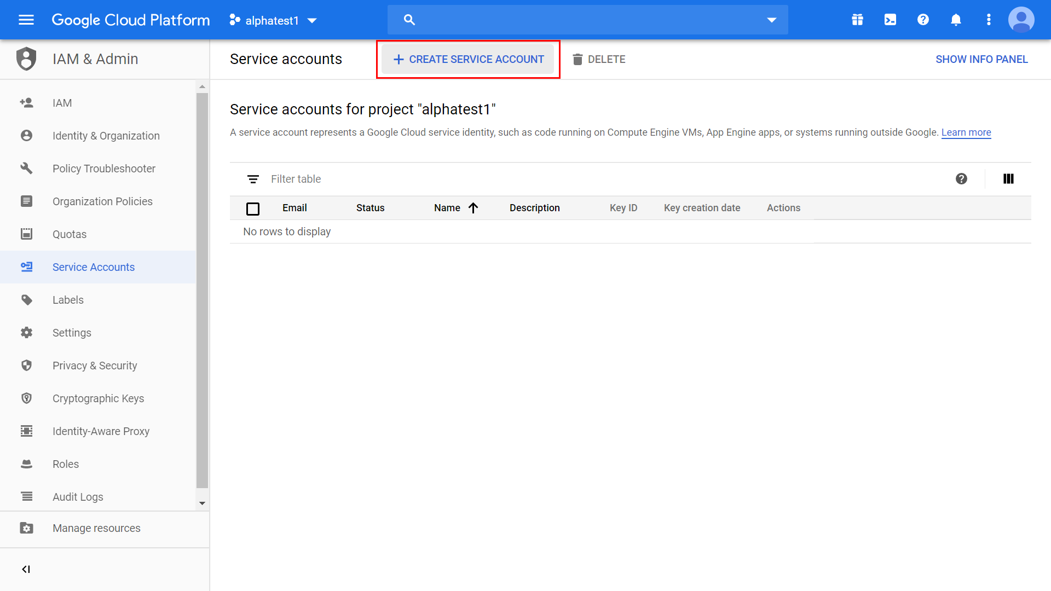1051x591 pixels.
Task: Click Create Service Account button
Action: (x=469, y=59)
